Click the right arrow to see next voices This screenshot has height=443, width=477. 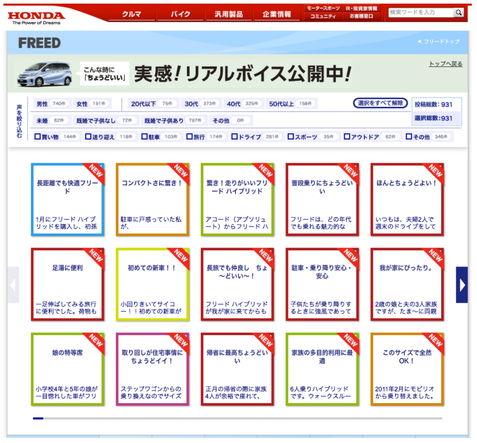[462, 285]
